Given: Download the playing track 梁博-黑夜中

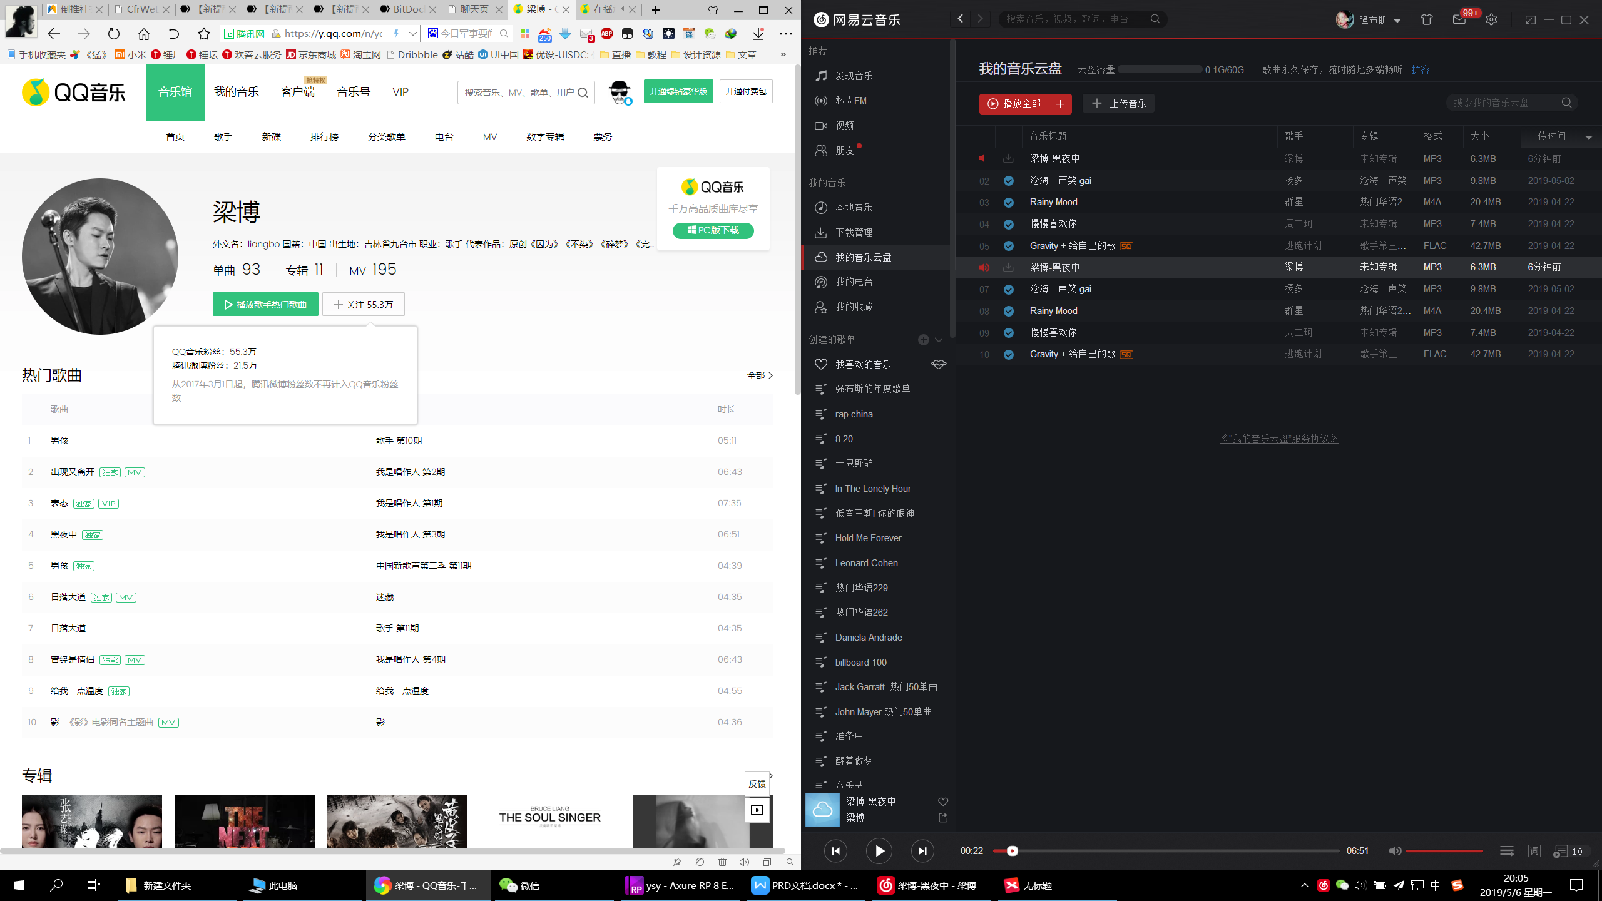Looking at the screenshot, I should coord(1008,267).
